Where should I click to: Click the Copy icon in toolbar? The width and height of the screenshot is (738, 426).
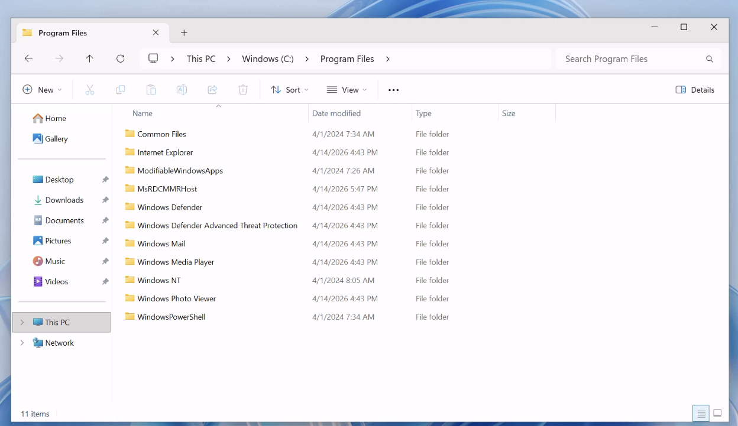121,90
